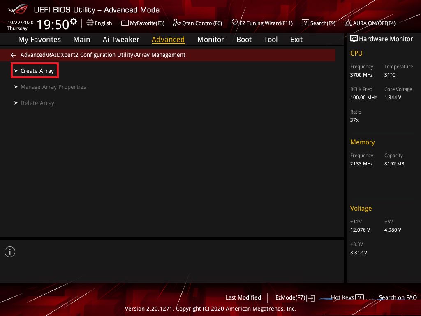This screenshot has height=316, width=421.
Task: Click the info circle icon
Action: 10,252
